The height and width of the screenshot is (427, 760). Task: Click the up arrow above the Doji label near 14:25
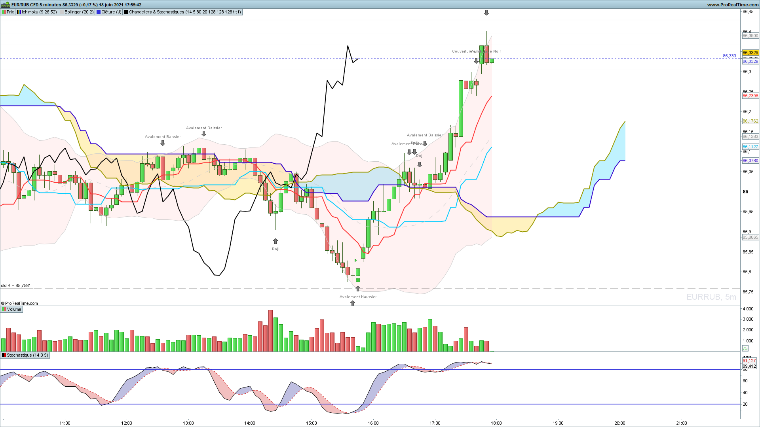pyautogui.click(x=275, y=241)
